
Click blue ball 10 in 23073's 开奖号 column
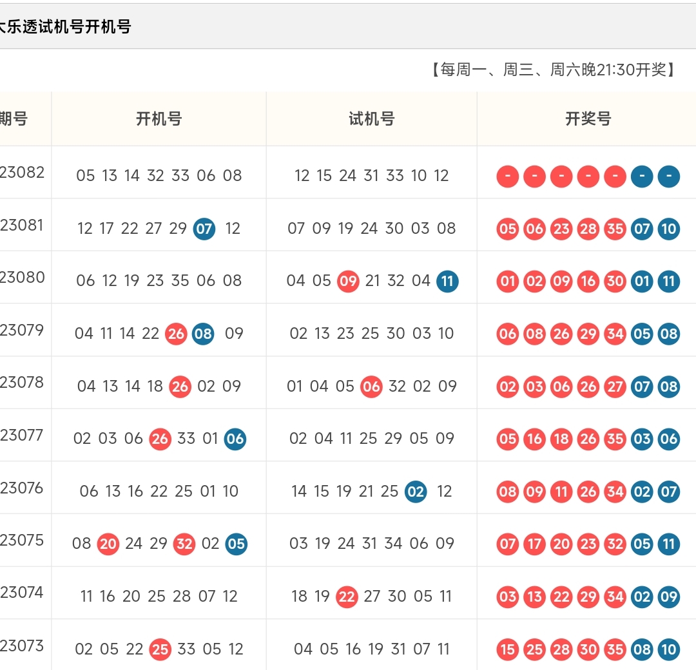point(669,649)
